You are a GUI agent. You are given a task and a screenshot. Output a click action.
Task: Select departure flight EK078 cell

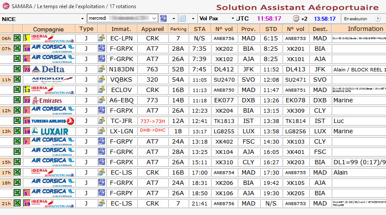coord(296,100)
